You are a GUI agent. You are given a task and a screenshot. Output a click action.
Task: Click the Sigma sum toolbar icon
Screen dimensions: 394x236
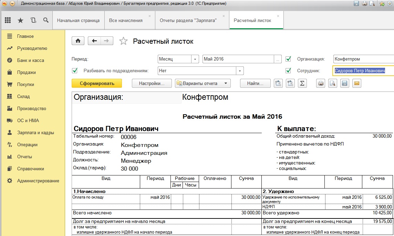point(302,83)
